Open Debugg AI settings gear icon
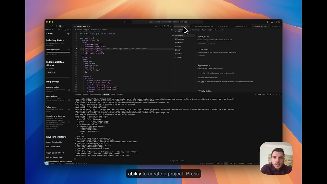Viewport: 327px width, 184px height. coord(67,30)
